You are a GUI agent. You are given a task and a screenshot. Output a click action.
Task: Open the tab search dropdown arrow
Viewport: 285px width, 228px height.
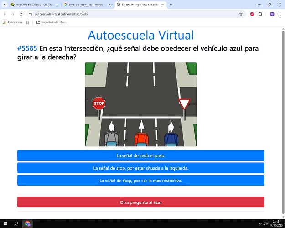pyautogui.click(x=5, y=5)
